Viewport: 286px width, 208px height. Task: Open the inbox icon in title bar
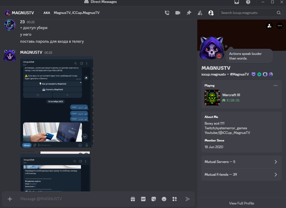click(237, 2)
